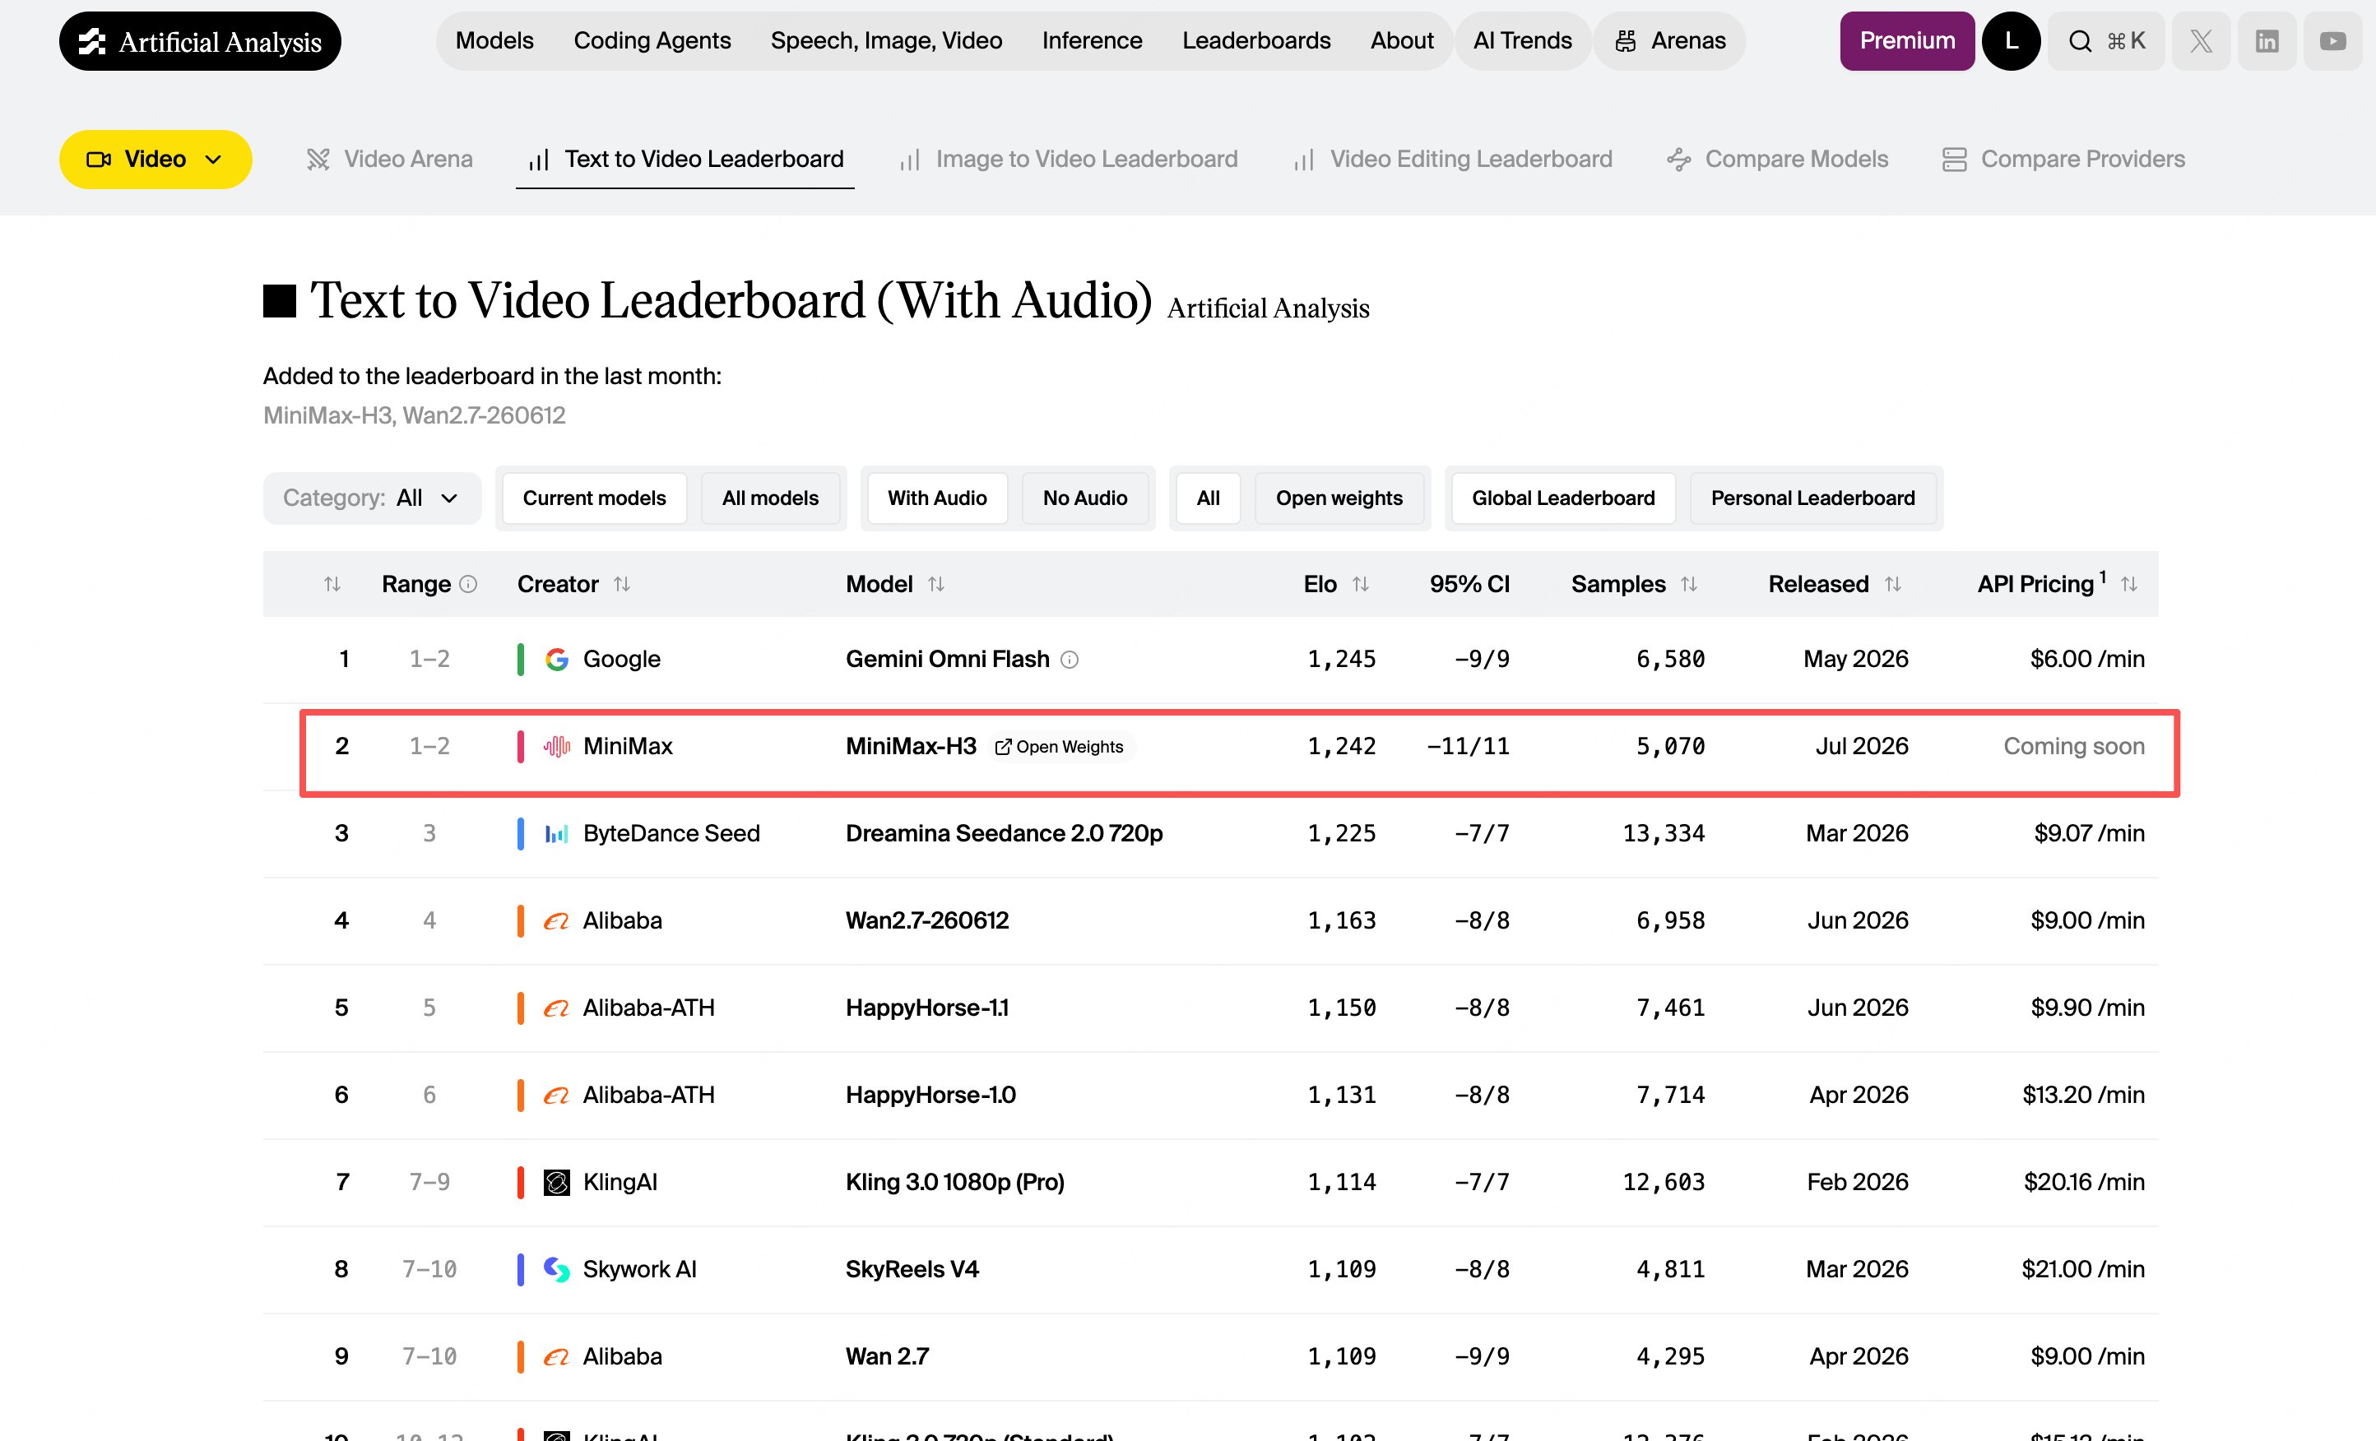Viewport: 2376px width, 1441px height.
Task: Open the YouTube icon in header
Action: [x=2332, y=41]
